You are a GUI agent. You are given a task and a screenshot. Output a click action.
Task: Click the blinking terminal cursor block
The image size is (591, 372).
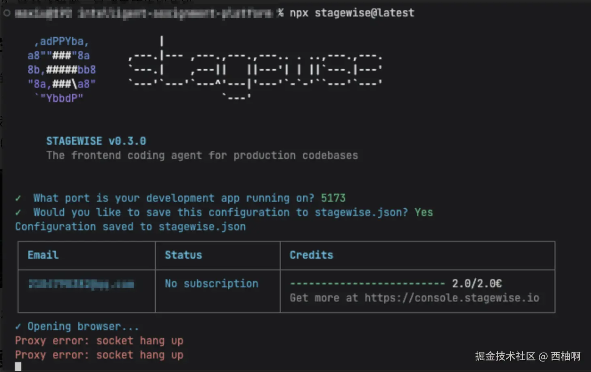click(18, 366)
